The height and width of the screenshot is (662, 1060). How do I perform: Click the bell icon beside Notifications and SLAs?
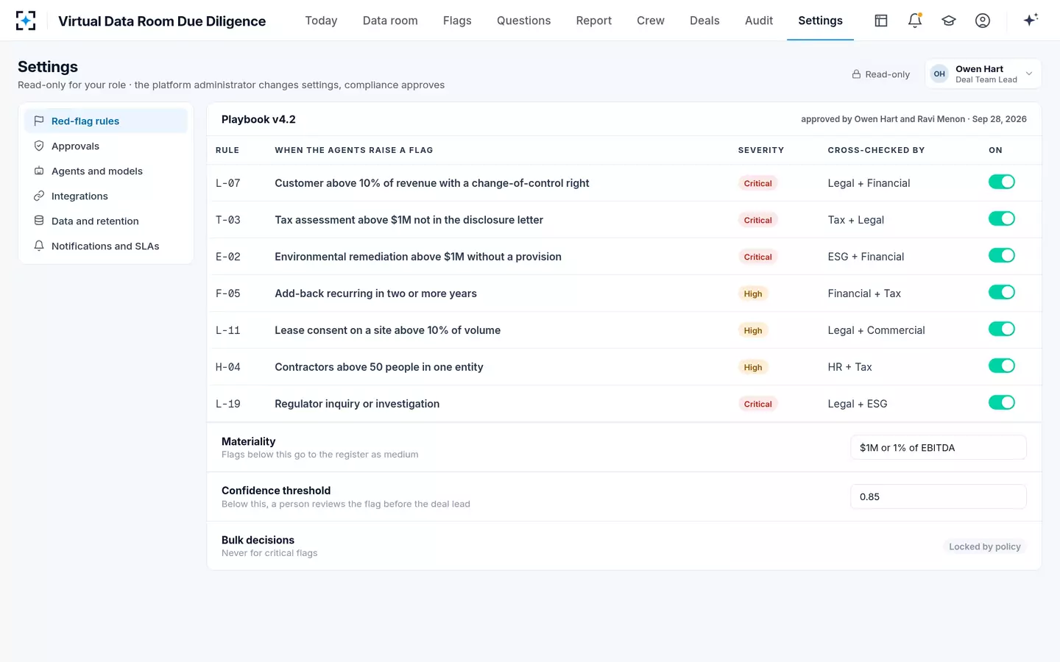[x=39, y=246]
